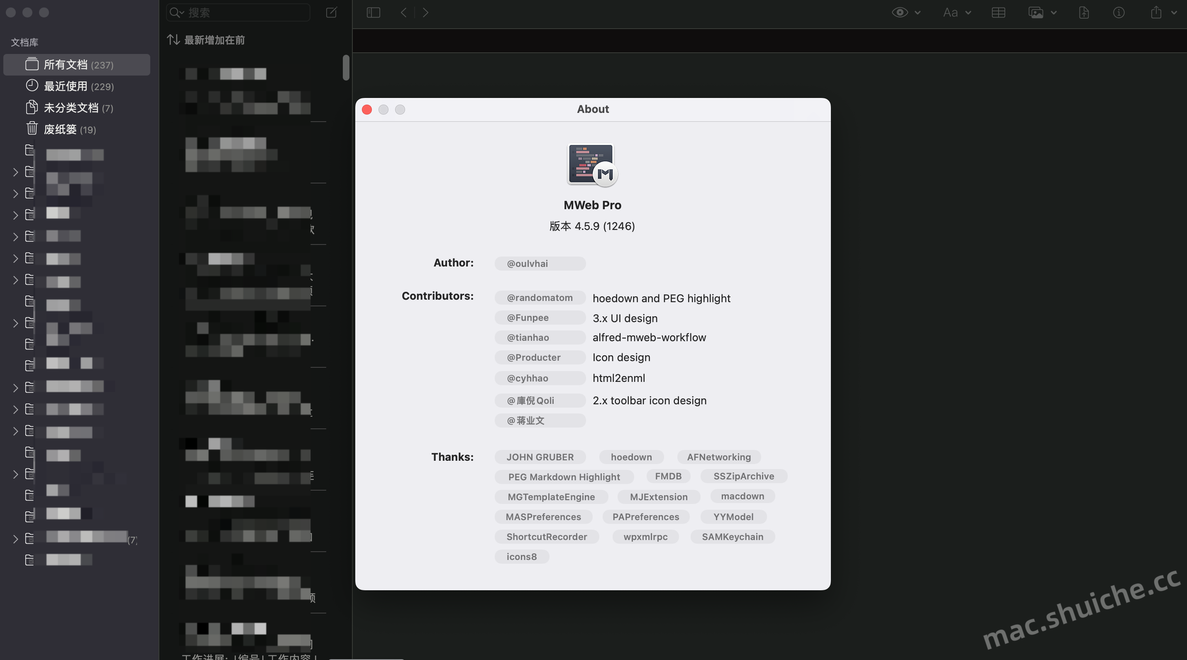Click the SAMKeychain button
This screenshot has height=660, width=1187.
point(732,536)
